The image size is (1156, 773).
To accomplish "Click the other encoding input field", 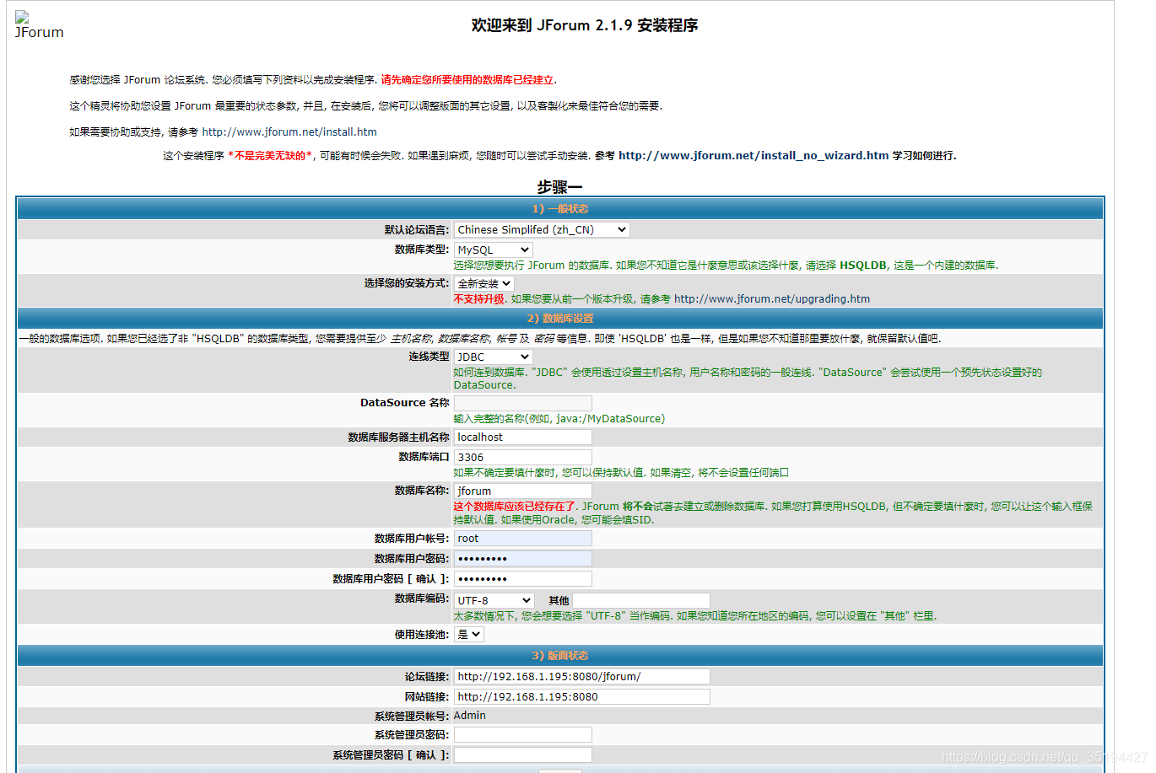I will pyautogui.click(x=641, y=600).
